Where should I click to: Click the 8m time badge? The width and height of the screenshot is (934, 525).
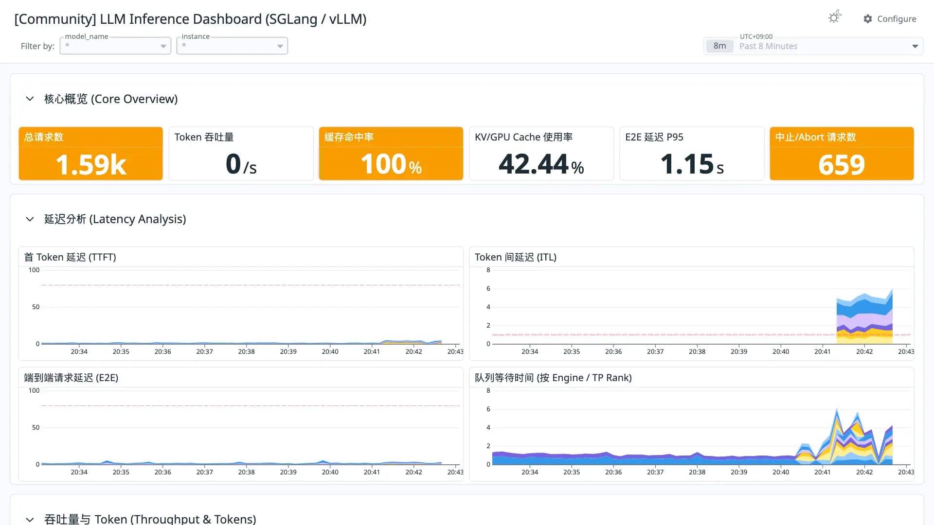tap(719, 46)
